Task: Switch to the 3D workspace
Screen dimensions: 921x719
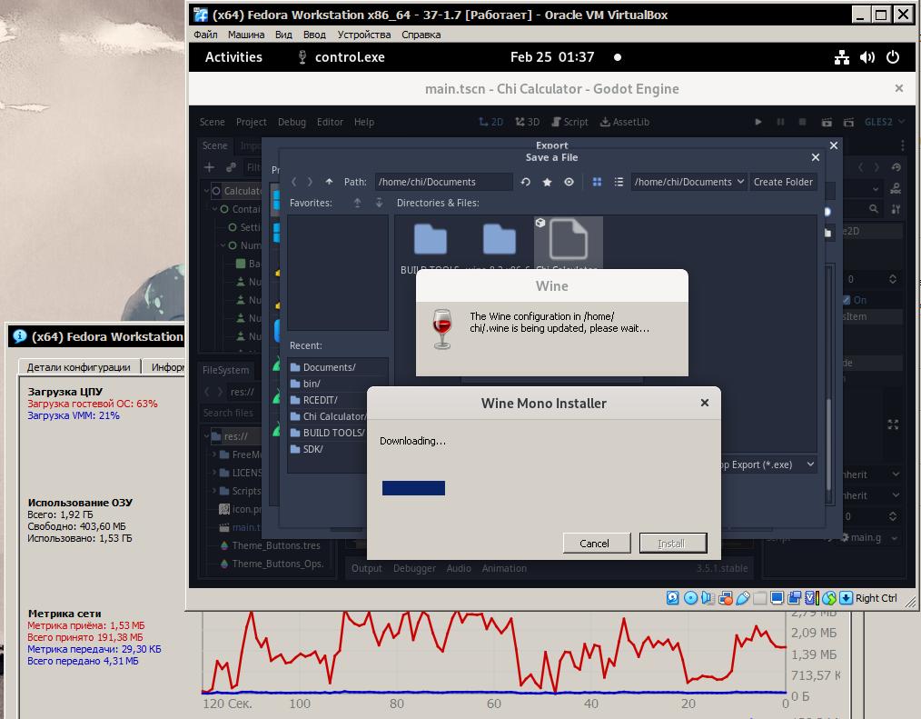Action: click(x=528, y=123)
